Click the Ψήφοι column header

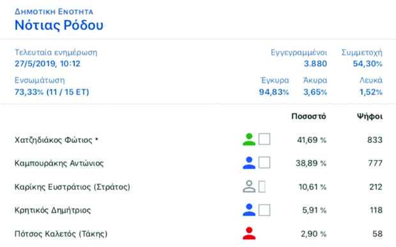point(369,116)
